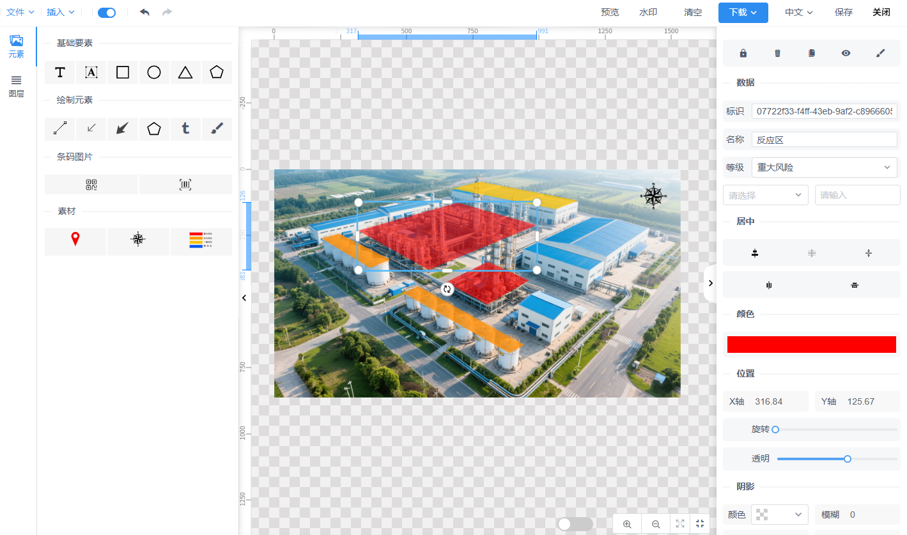
Task: Click the lock element icon
Action: [743, 53]
